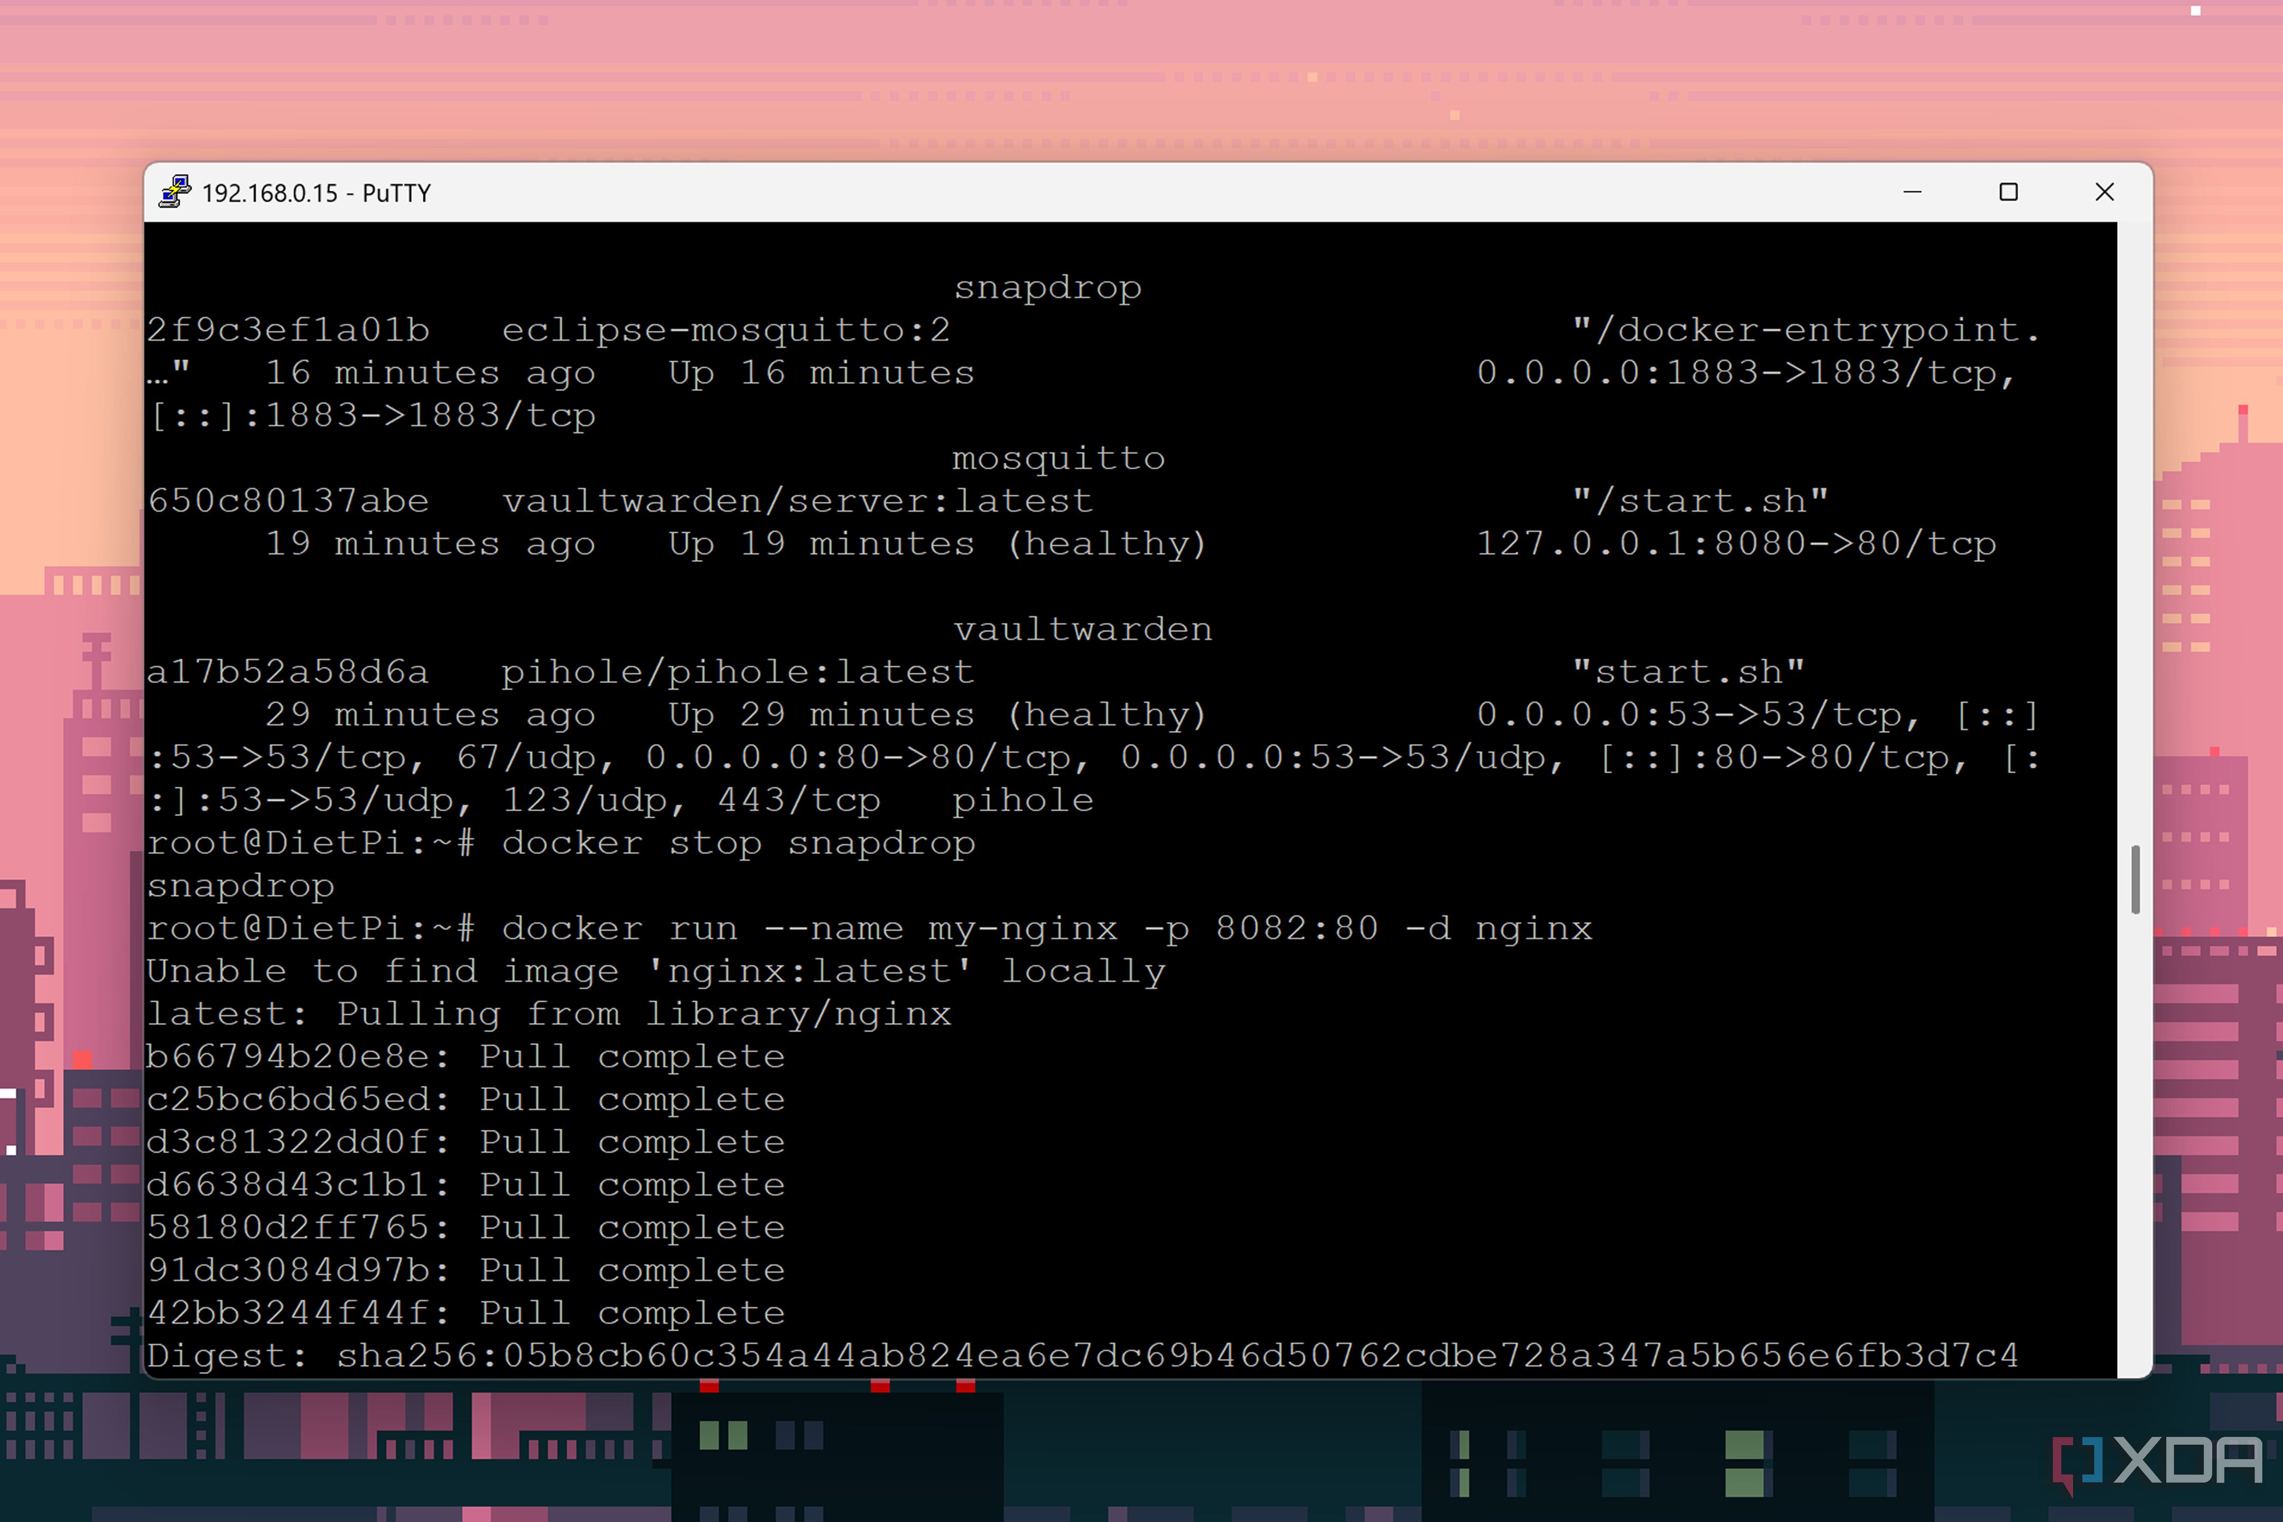Click the 'vaultwarden' container name

1082,629
